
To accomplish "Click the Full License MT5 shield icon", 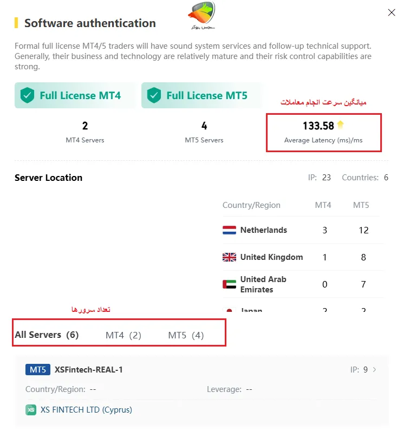I will point(154,96).
